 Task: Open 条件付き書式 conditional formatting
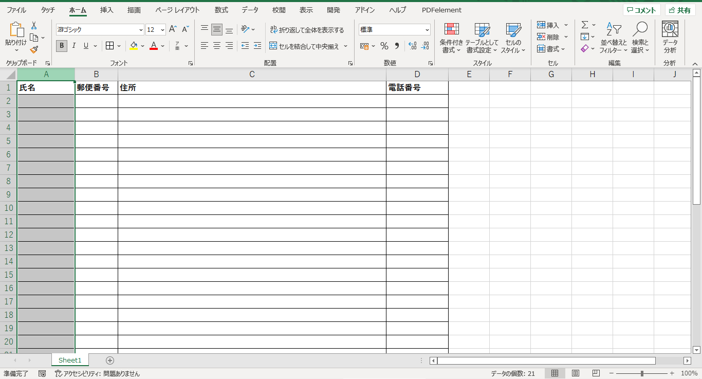pyautogui.click(x=451, y=38)
